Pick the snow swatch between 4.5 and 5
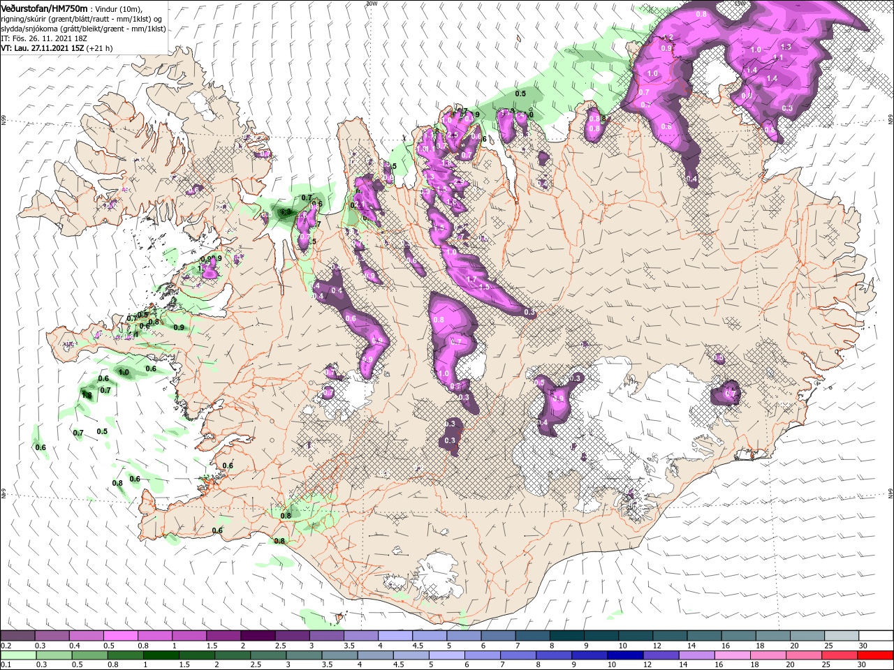894x670 pixels. (x=430, y=635)
